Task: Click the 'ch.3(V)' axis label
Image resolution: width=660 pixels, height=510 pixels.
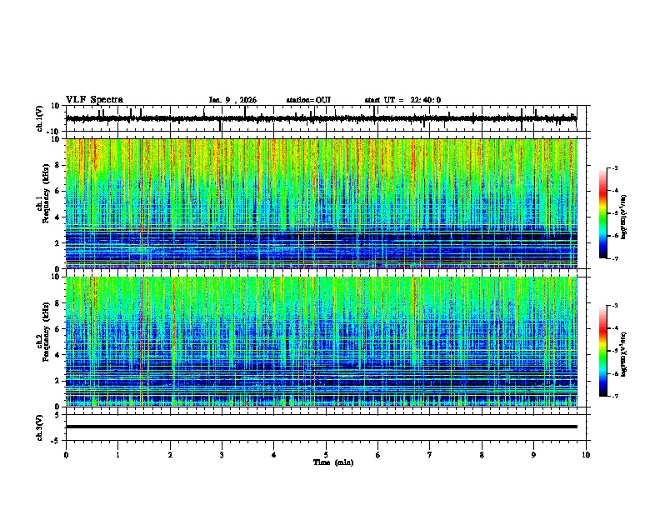Action: [x=40, y=428]
